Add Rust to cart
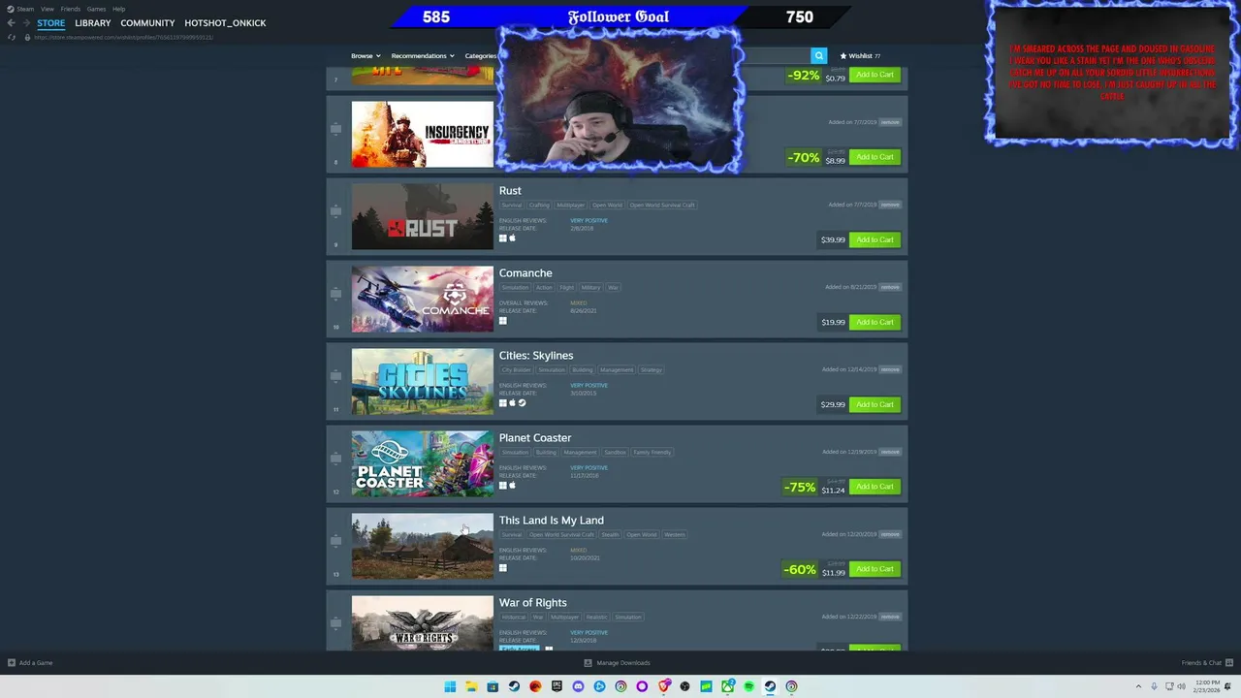 pyautogui.click(x=875, y=239)
